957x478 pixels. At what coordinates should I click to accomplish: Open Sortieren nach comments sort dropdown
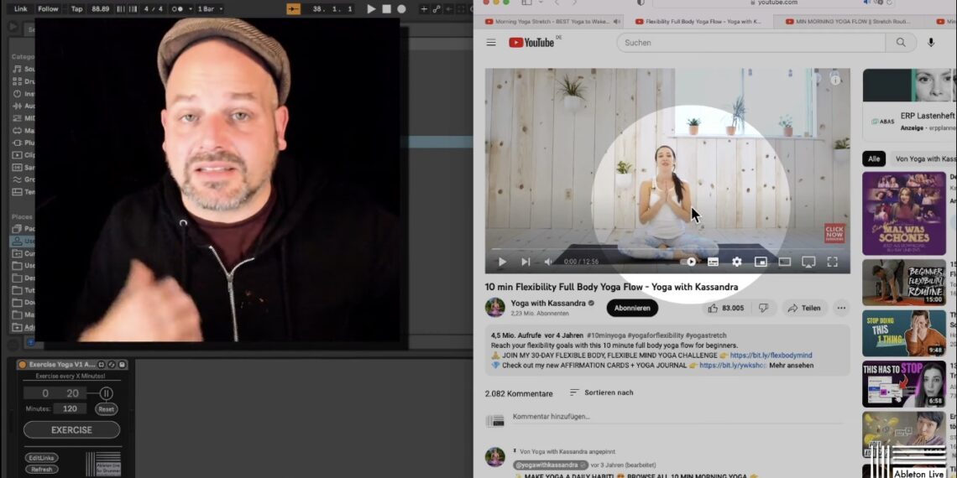point(601,392)
